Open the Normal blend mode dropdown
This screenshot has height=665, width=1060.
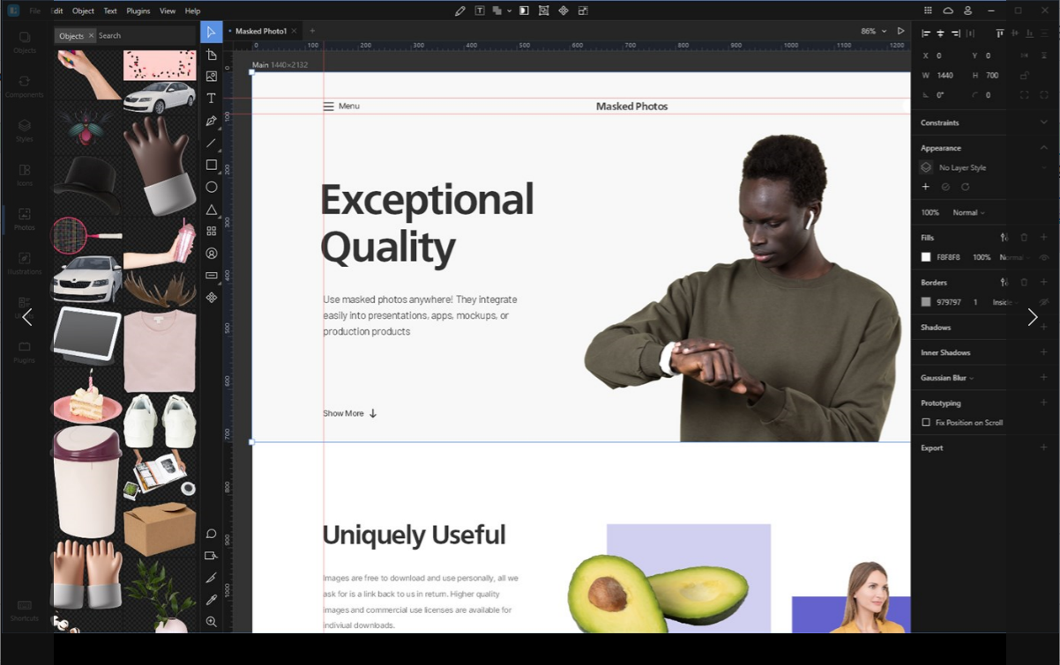coord(968,212)
